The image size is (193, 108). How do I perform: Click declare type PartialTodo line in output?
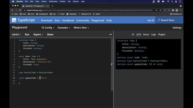coord(142,61)
